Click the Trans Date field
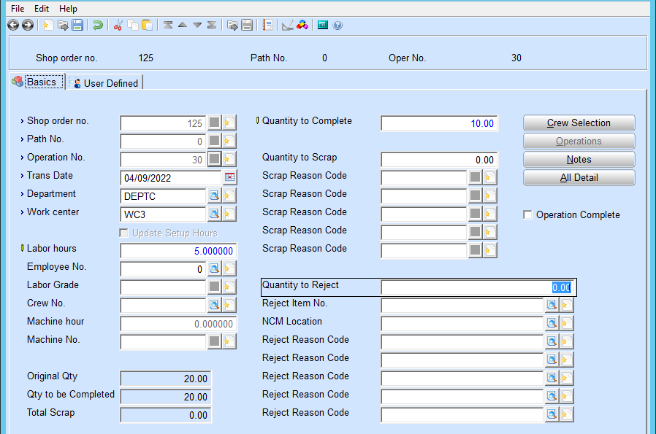Image resolution: width=656 pixels, height=434 pixels. coord(171,178)
